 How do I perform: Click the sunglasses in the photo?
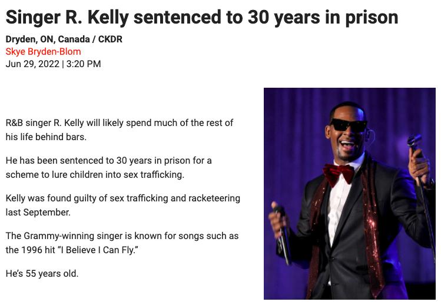point(347,125)
